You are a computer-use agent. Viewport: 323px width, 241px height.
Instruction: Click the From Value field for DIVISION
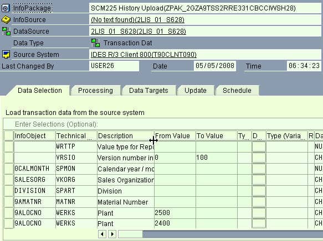coord(175,191)
